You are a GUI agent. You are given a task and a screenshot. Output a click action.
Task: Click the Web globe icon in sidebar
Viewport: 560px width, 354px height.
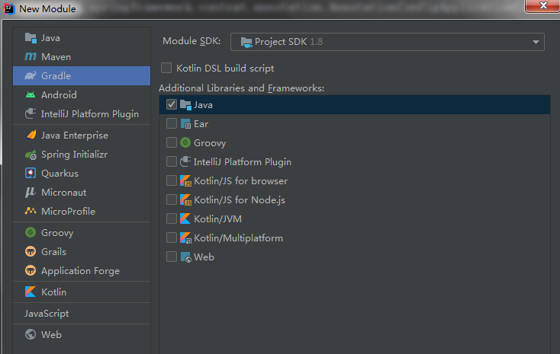click(x=31, y=334)
